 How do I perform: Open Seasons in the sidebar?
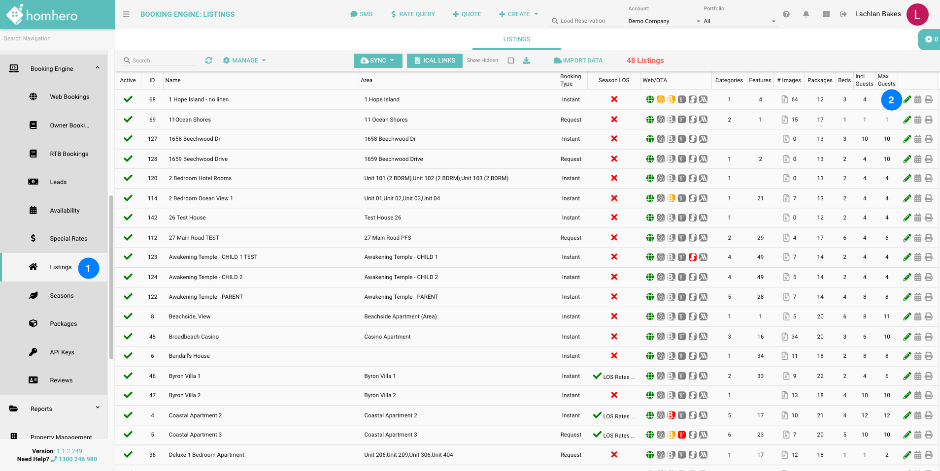point(62,296)
